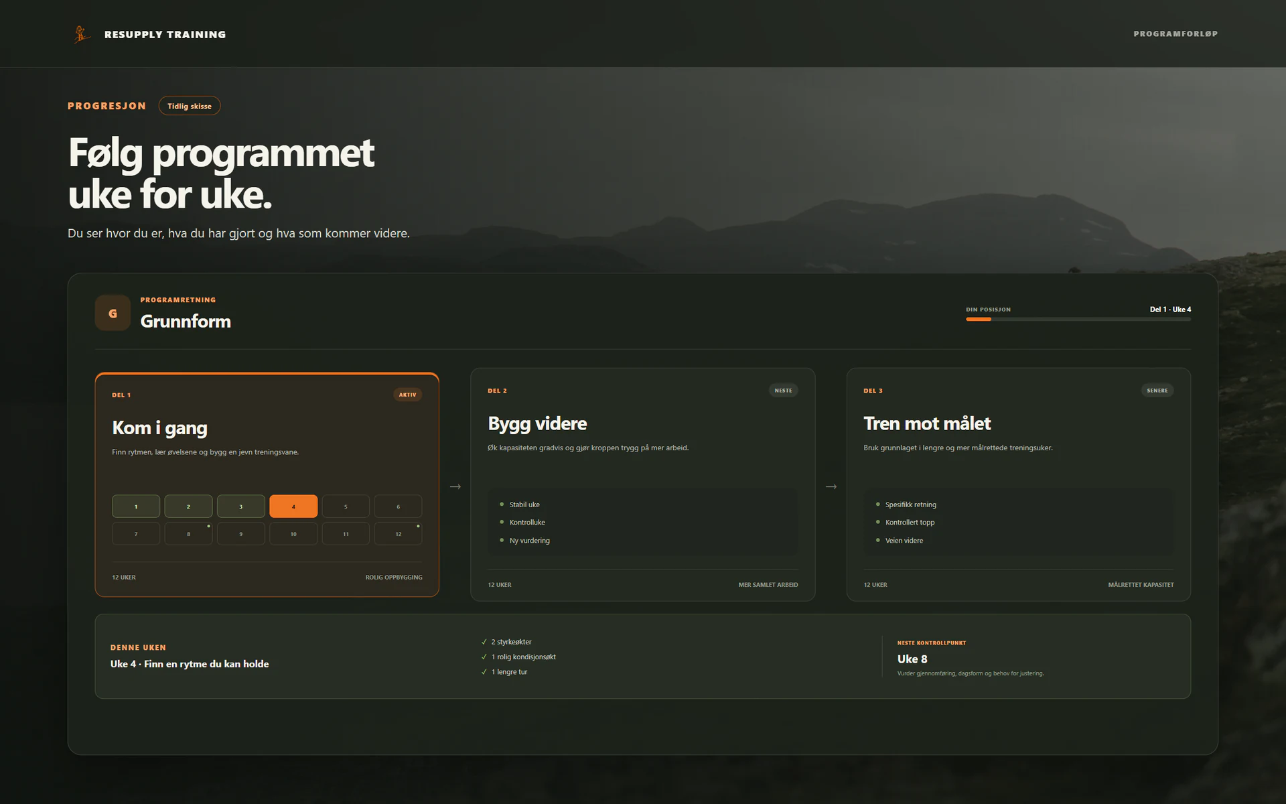Select week 3 in Kom i gang
The height and width of the screenshot is (804, 1286).
[x=241, y=507]
